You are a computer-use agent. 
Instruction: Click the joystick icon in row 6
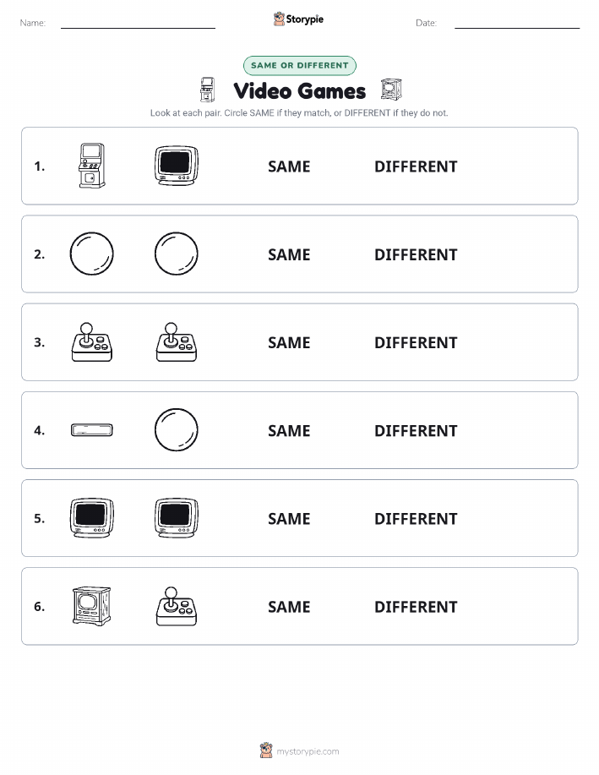point(177,606)
